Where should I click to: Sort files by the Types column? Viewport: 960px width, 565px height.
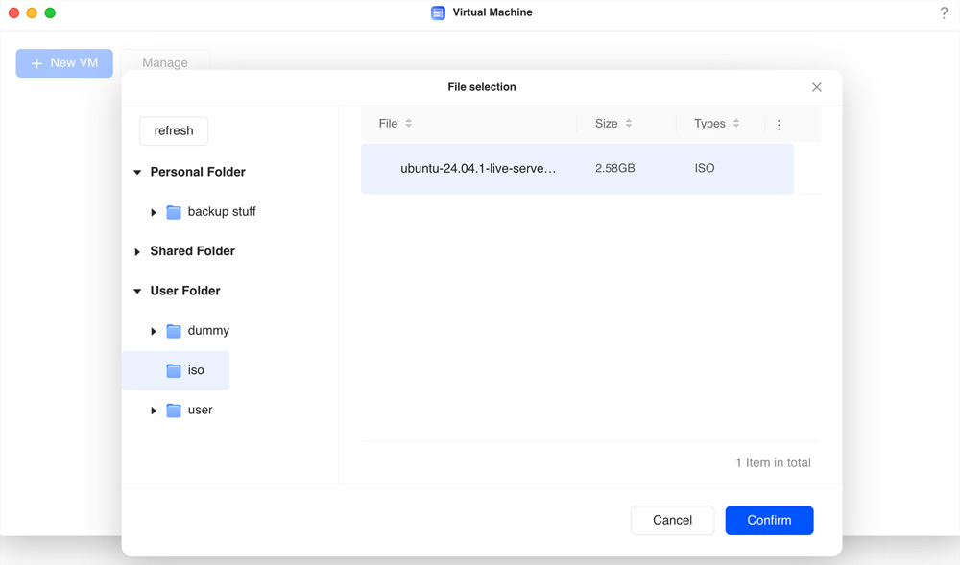click(736, 124)
